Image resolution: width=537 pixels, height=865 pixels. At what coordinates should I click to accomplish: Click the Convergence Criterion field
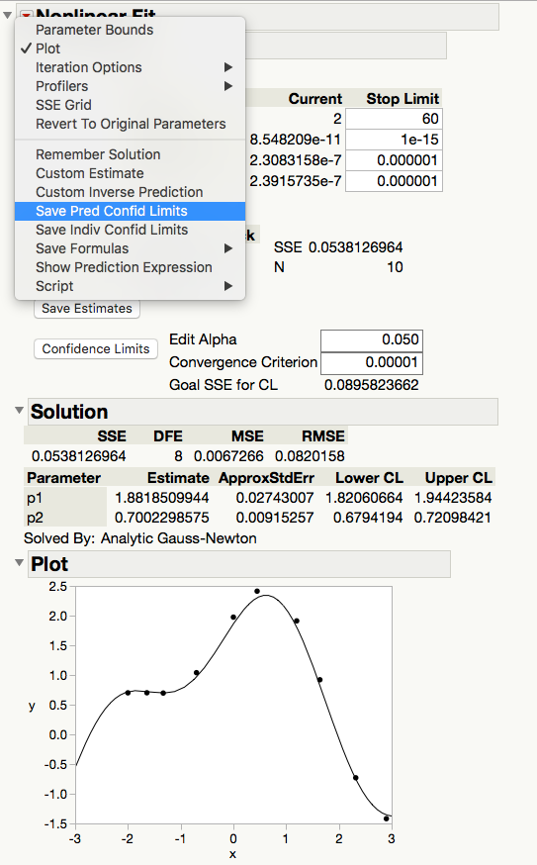click(x=372, y=362)
